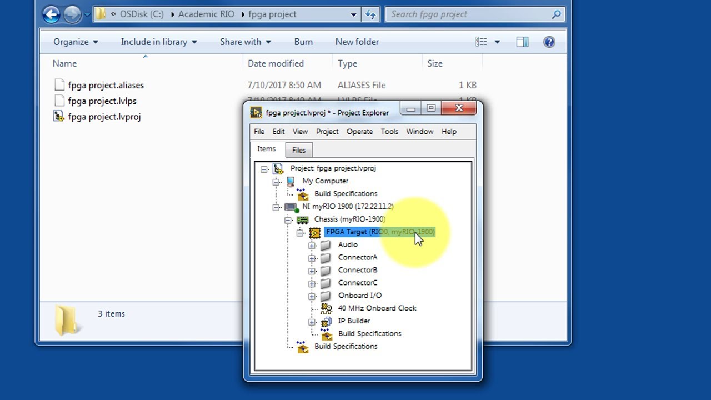The height and width of the screenshot is (400, 711).
Task: Expand the Onboard I/O folder node
Action: [x=312, y=297]
